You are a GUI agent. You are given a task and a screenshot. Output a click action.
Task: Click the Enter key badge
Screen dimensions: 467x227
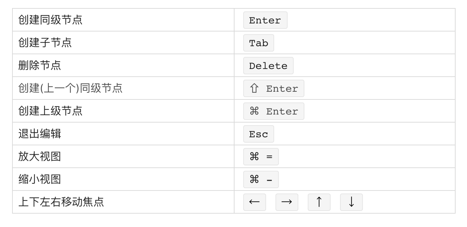(x=265, y=20)
